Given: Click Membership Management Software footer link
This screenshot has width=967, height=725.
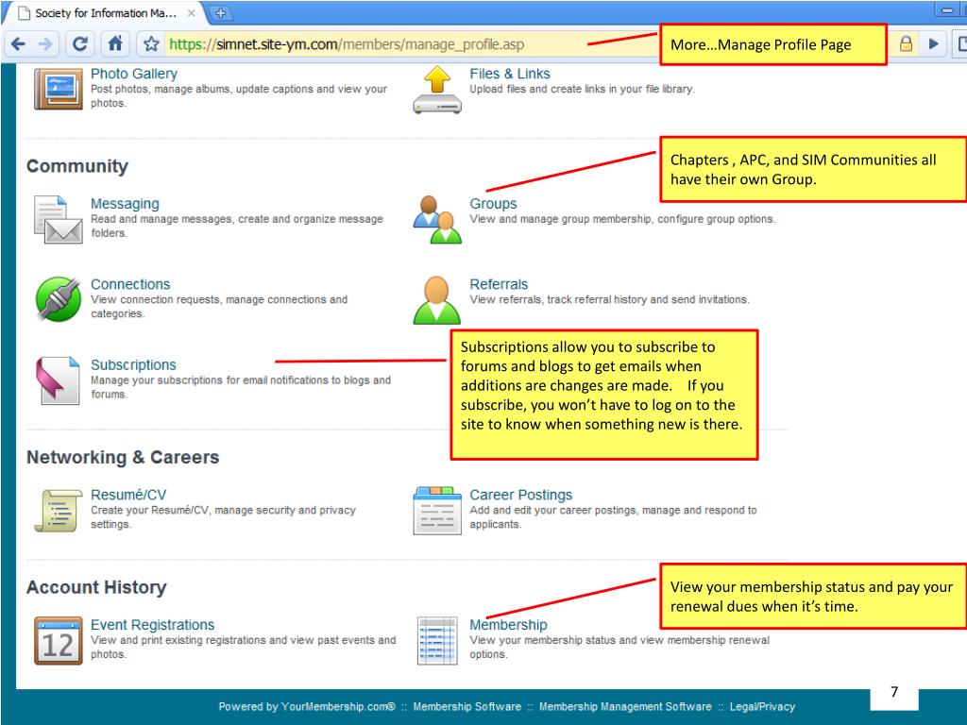Looking at the screenshot, I should coord(625,706).
